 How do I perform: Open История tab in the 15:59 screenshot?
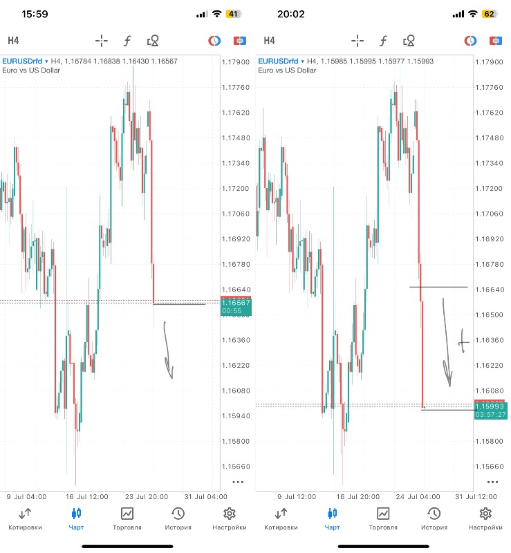(x=178, y=518)
